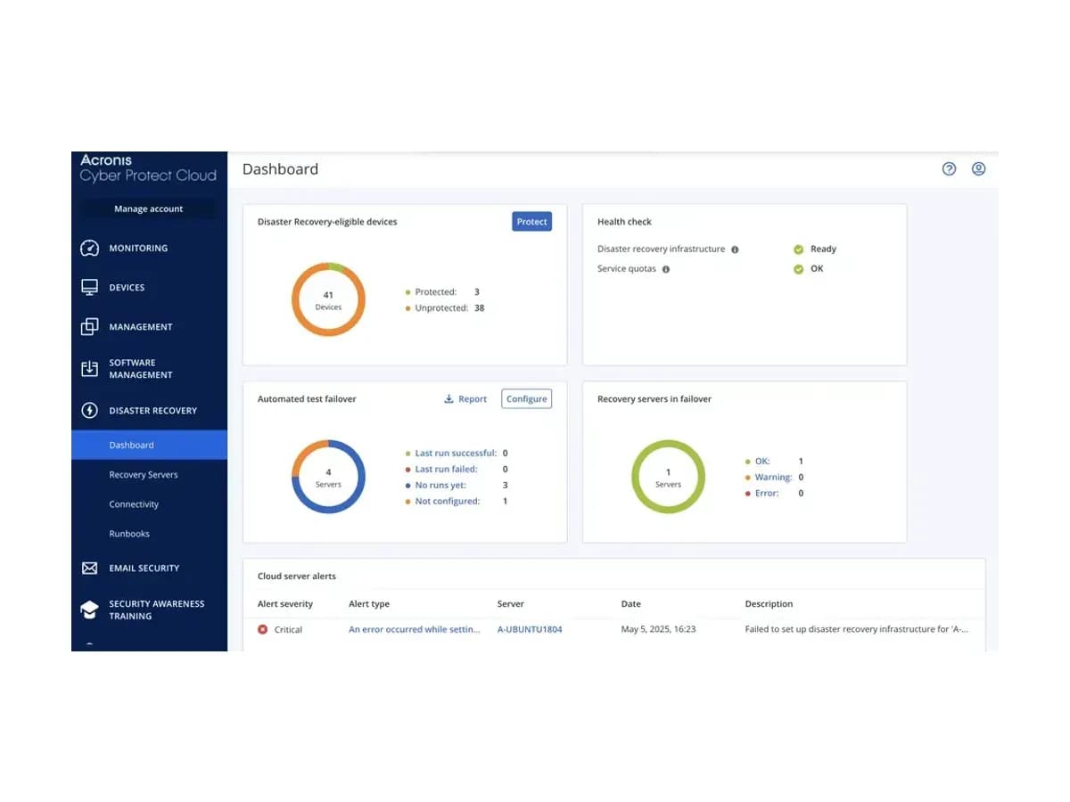Image resolution: width=1070 pixels, height=802 pixels.
Task: Open alert 'An error occurred while settin...'
Action: pos(415,629)
